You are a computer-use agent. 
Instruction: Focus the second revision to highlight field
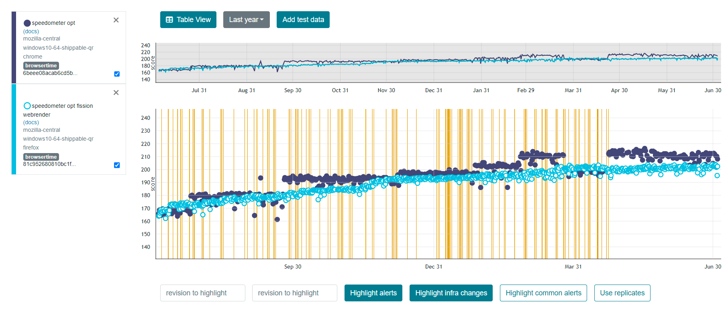(x=294, y=293)
